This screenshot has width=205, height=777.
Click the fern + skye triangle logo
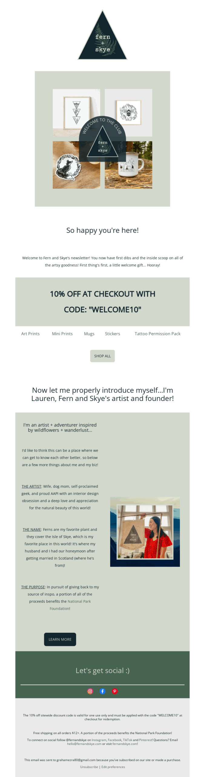pyautogui.click(x=103, y=35)
